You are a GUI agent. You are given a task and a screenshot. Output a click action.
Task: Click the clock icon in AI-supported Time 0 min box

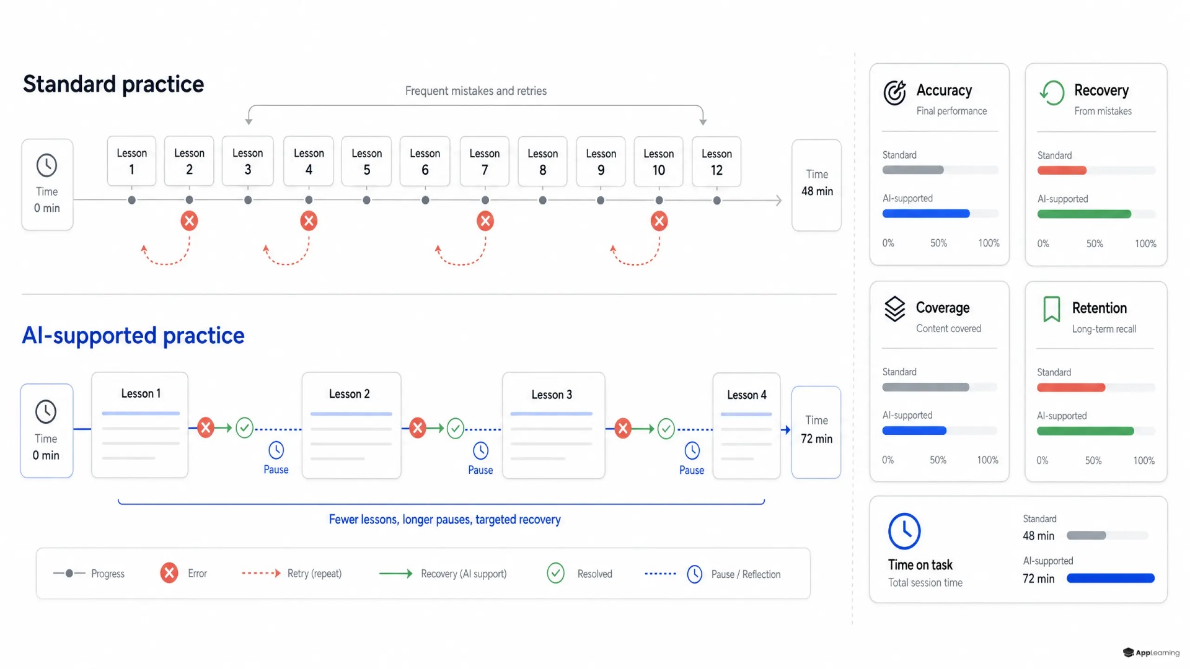(x=46, y=412)
